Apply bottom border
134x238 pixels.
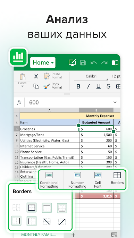(62, 208)
